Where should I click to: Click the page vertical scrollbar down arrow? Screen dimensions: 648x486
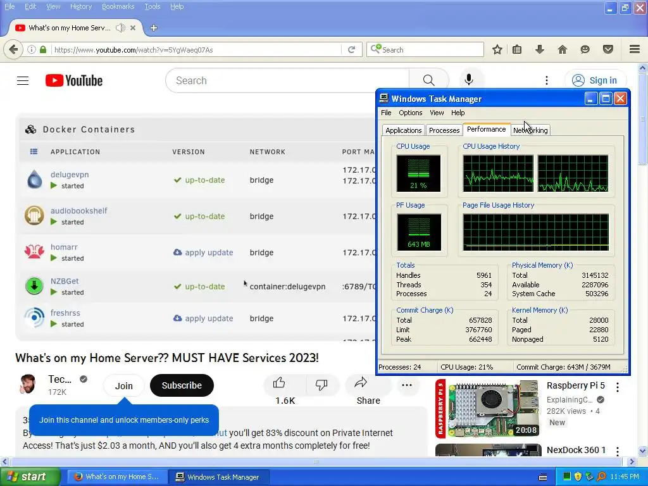[x=643, y=451]
